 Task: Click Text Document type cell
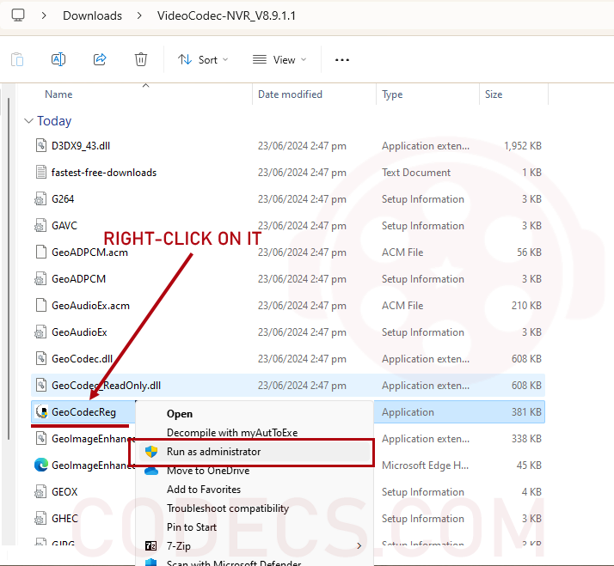click(x=416, y=173)
